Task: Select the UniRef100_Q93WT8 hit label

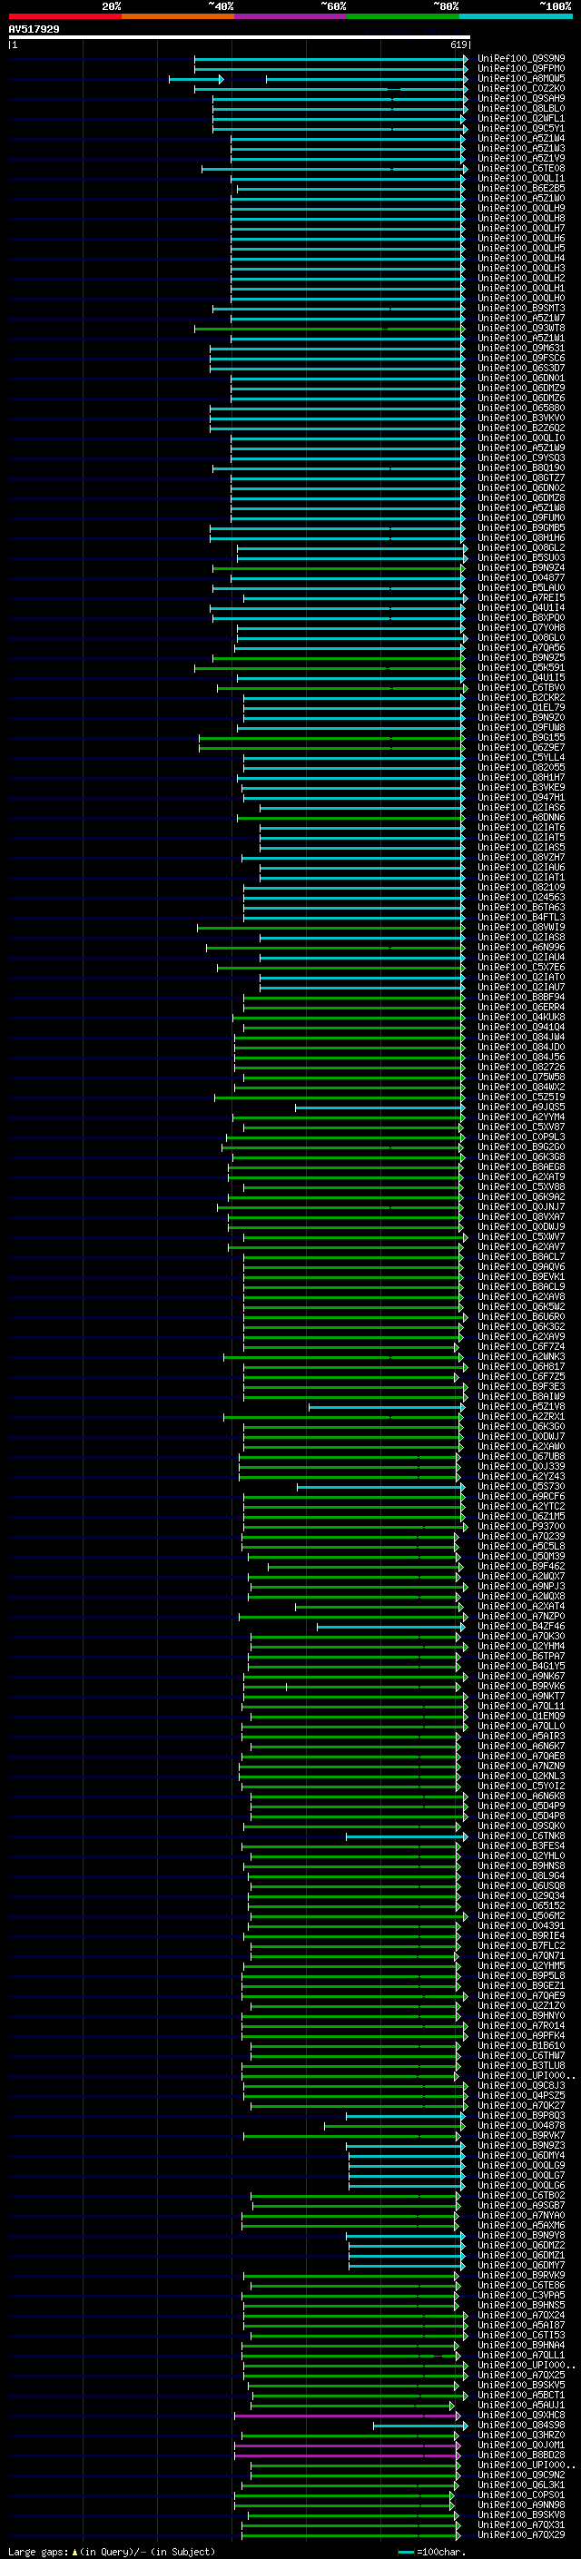Action: [521, 328]
